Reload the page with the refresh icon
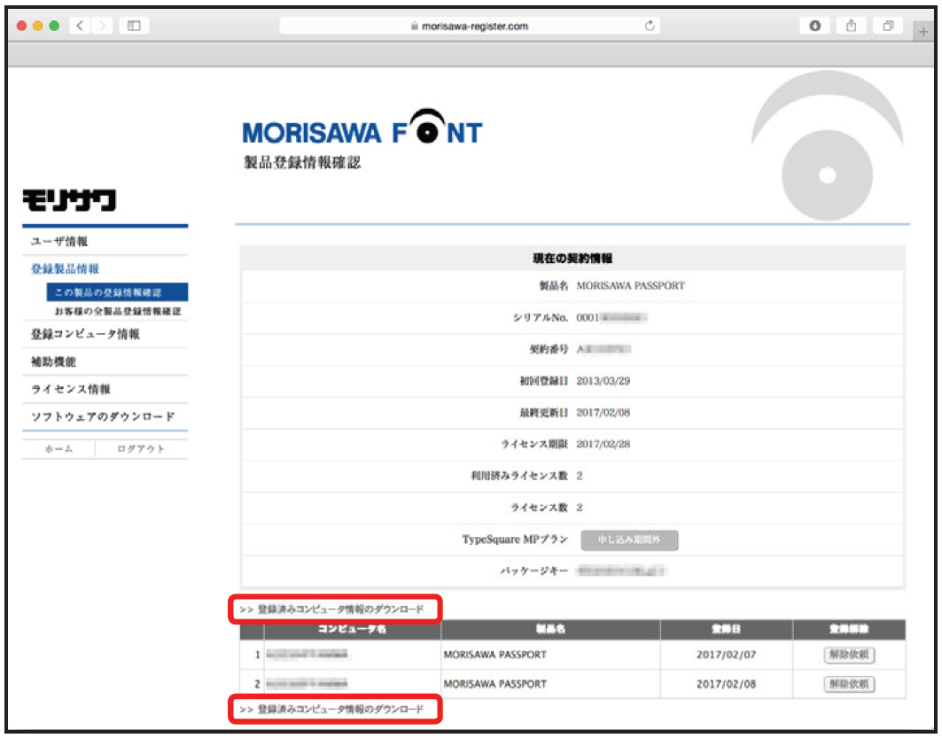The image size is (942, 738). 650,26
